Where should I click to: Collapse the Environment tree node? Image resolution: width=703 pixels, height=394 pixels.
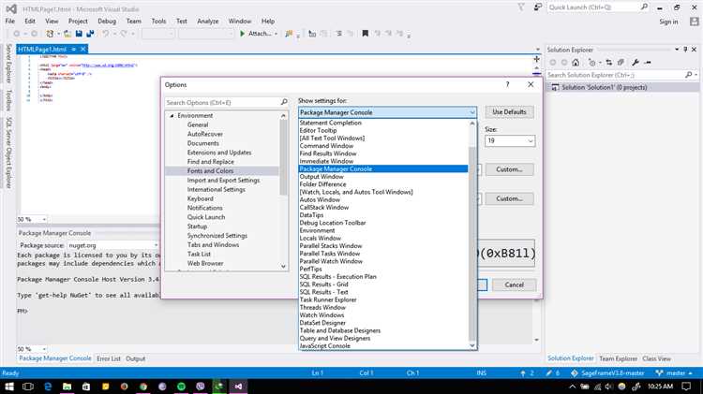(x=172, y=115)
